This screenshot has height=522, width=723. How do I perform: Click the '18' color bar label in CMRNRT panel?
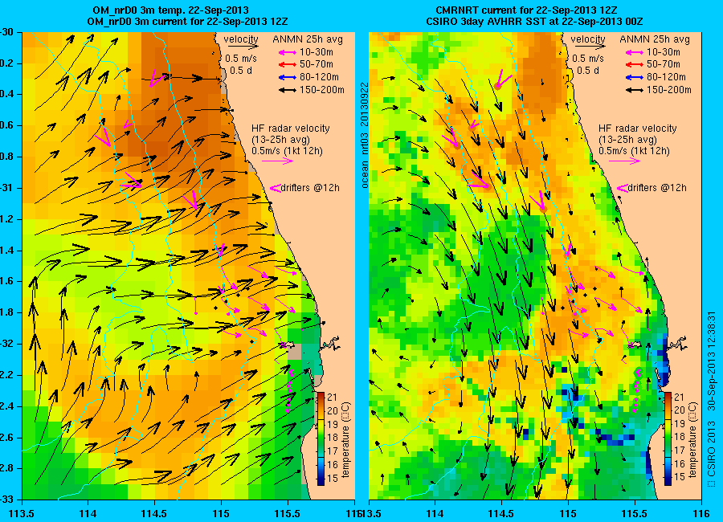tap(679, 437)
